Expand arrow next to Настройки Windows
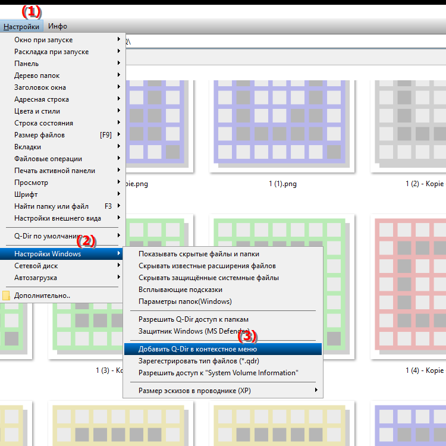446x446 pixels. click(119, 253)
